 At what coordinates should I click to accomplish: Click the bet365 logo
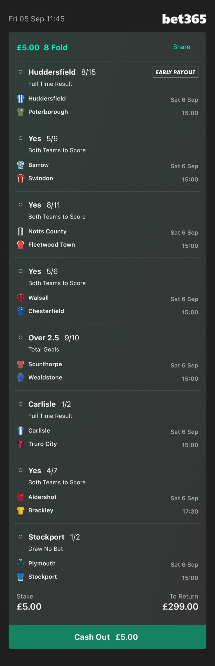(184, 19)
